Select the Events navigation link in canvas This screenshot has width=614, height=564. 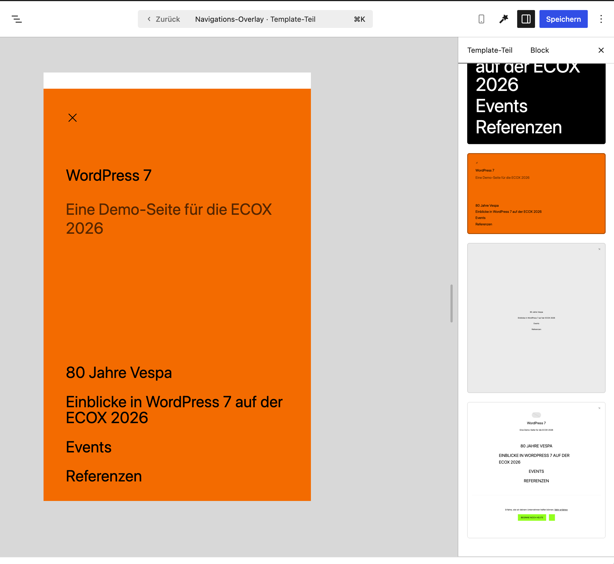tap(88, 447)
